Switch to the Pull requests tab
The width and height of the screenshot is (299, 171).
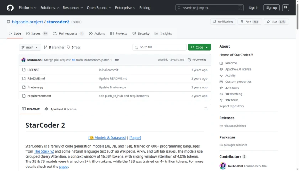tap(68, 34)
